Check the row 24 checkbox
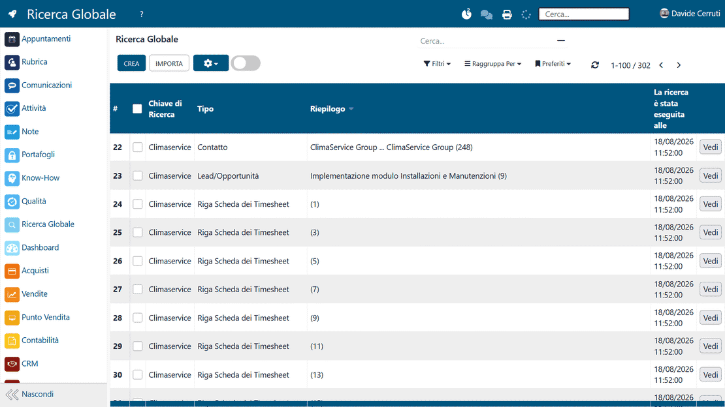The image size is (725, 407). tap(137, 204)
